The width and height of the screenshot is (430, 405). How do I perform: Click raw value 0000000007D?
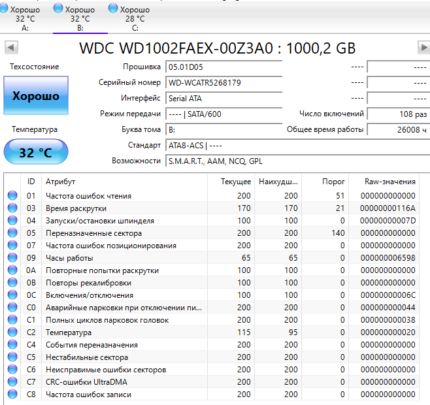pos(388,220)
